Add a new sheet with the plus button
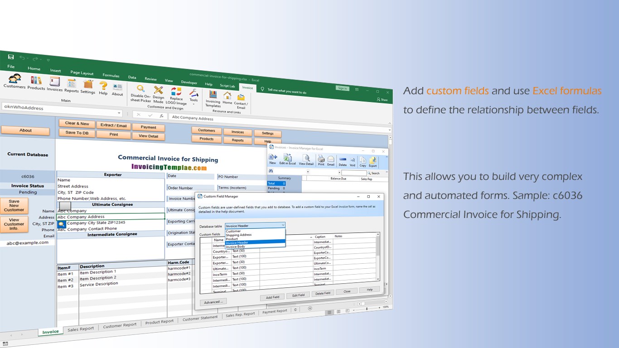 (310, 309)
